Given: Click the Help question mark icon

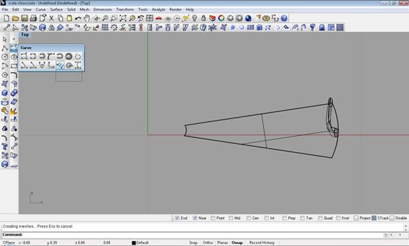Looking at the screenshot, I should [x=284, y=19].
